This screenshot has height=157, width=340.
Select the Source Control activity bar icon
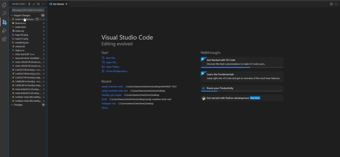coord(4,22)
